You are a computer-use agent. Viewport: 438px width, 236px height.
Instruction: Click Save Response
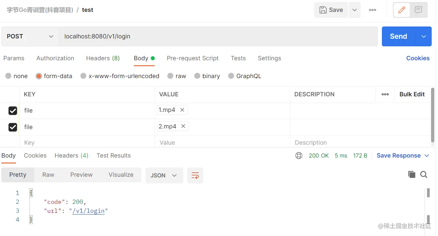point(398,156)
